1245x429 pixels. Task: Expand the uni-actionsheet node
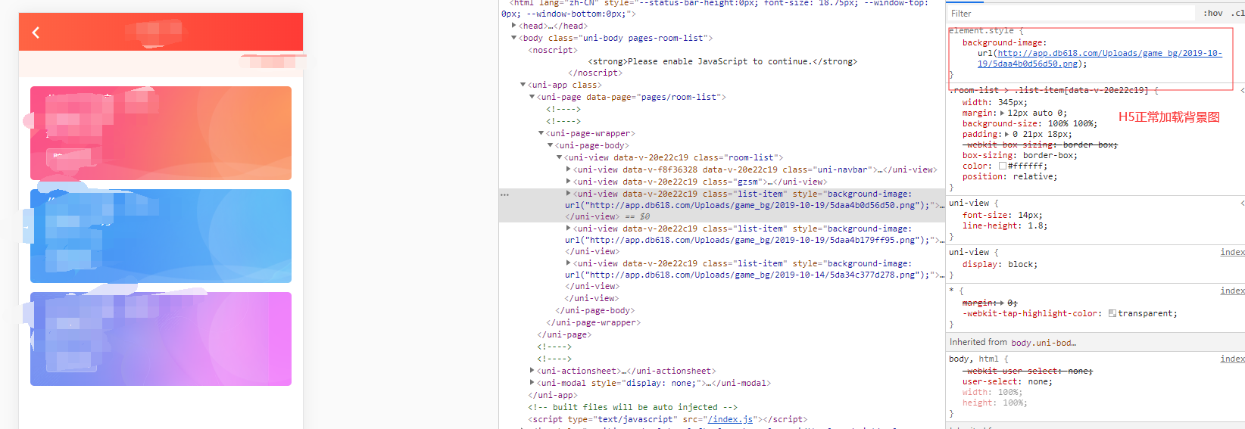[x=532, y=371]
